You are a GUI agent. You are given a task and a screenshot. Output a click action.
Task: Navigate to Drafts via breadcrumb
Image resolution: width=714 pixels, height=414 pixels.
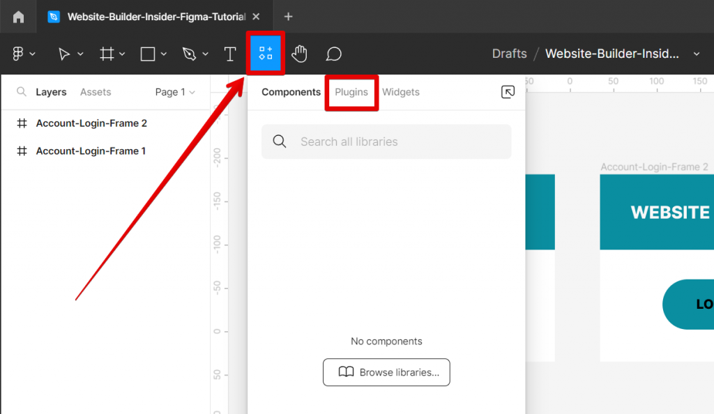coord(509,53)
